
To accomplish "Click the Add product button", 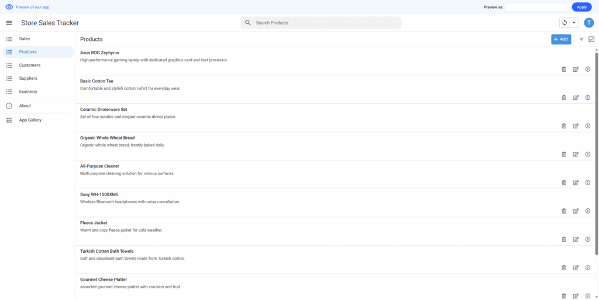I will pyautogui.click(x=561, y=39).
